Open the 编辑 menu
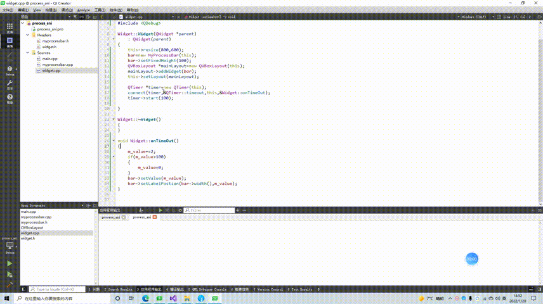 pos(23,10)
